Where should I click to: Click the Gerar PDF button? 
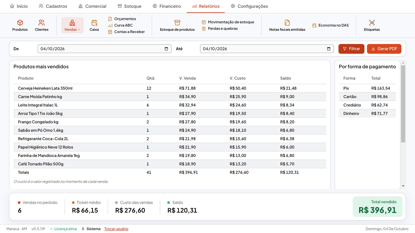pyautogui.click(x=384, y=49)
